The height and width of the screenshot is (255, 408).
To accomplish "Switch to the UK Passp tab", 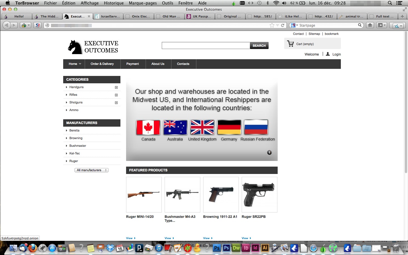I will (x=199, y=16).
